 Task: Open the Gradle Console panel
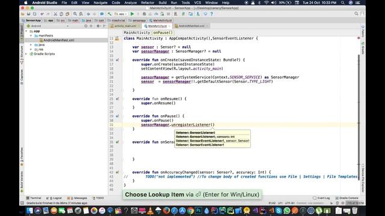point(347,198)
